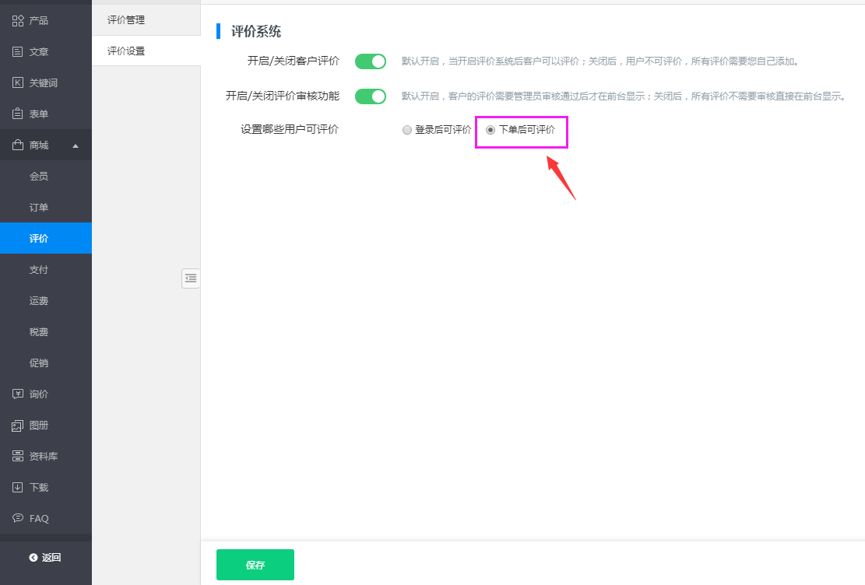Click the 关键词 K icon
The height and width of the screenshot is (585, 865).
pyautogui.click(x=18, y=82)
